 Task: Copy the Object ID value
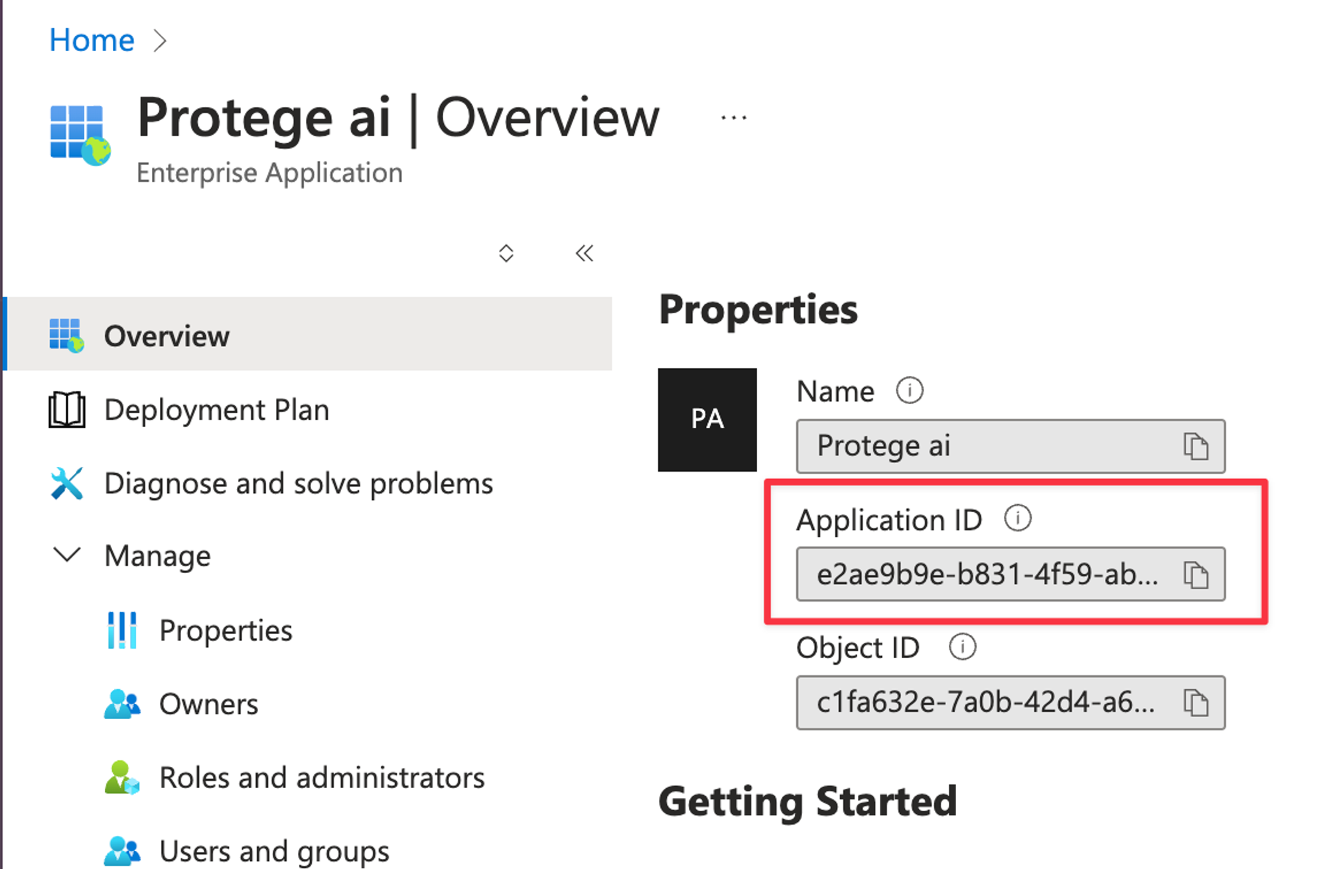[x=1196, y=702]
